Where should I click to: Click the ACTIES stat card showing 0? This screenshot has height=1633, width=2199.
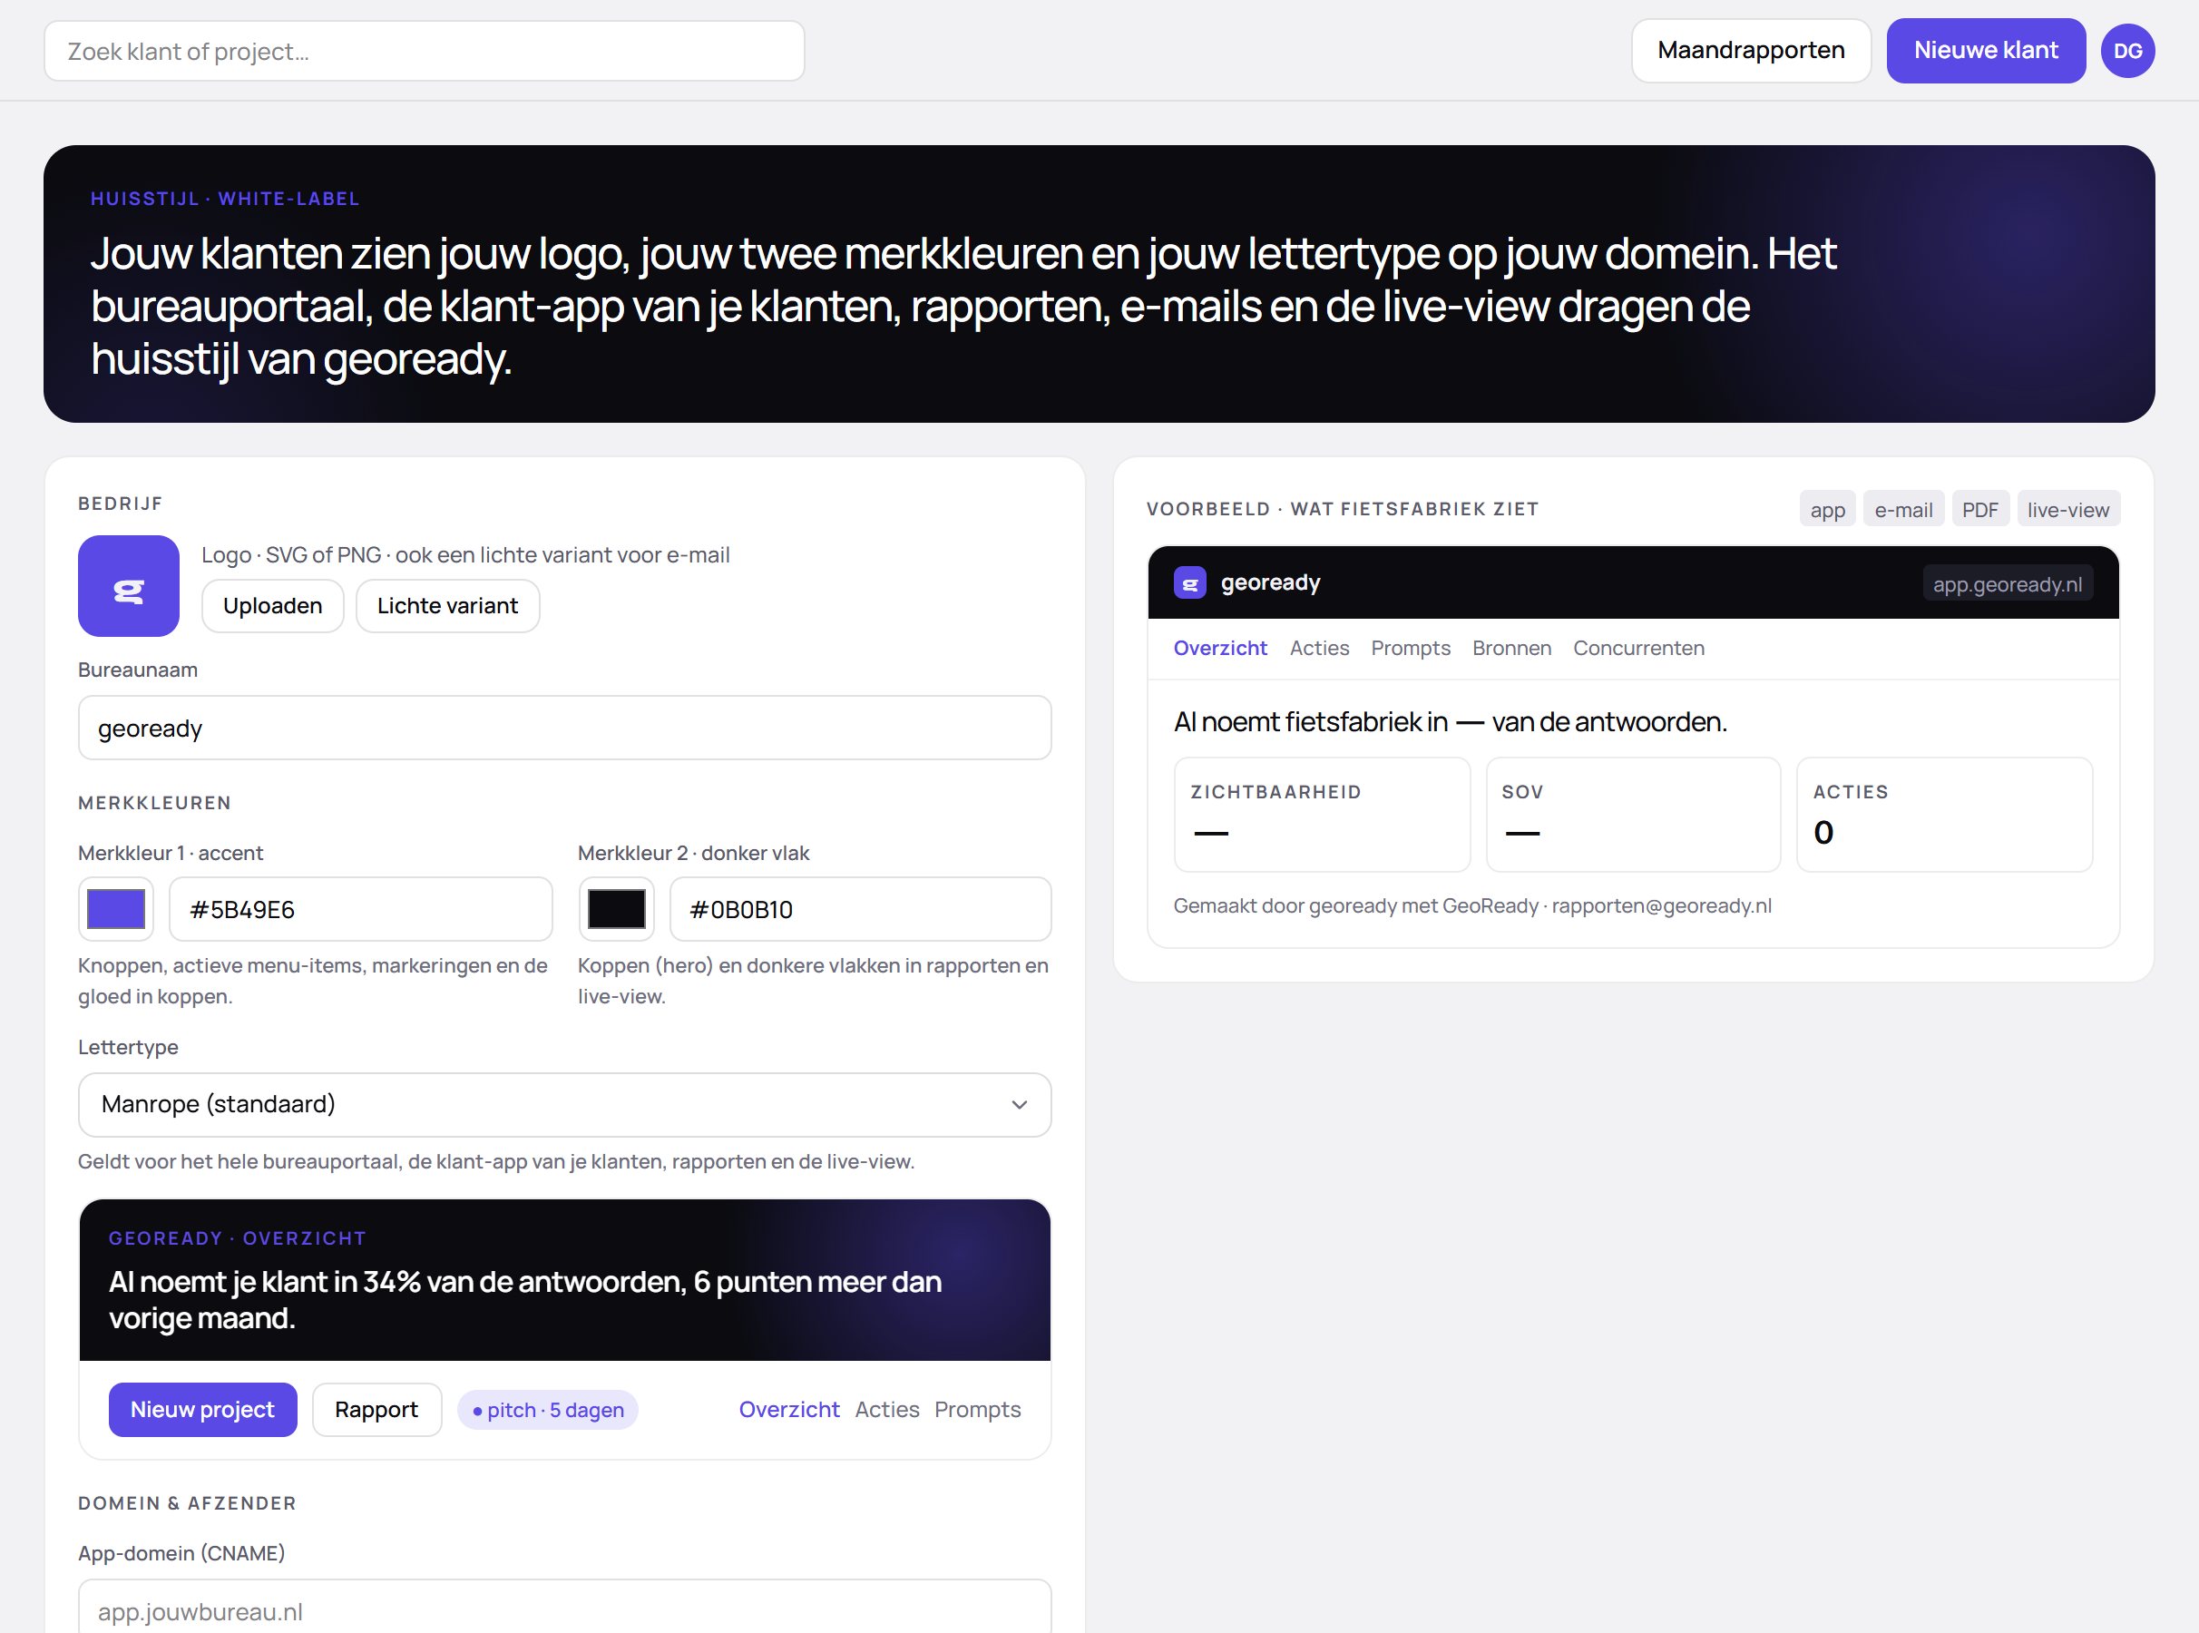pos(1944,815)
